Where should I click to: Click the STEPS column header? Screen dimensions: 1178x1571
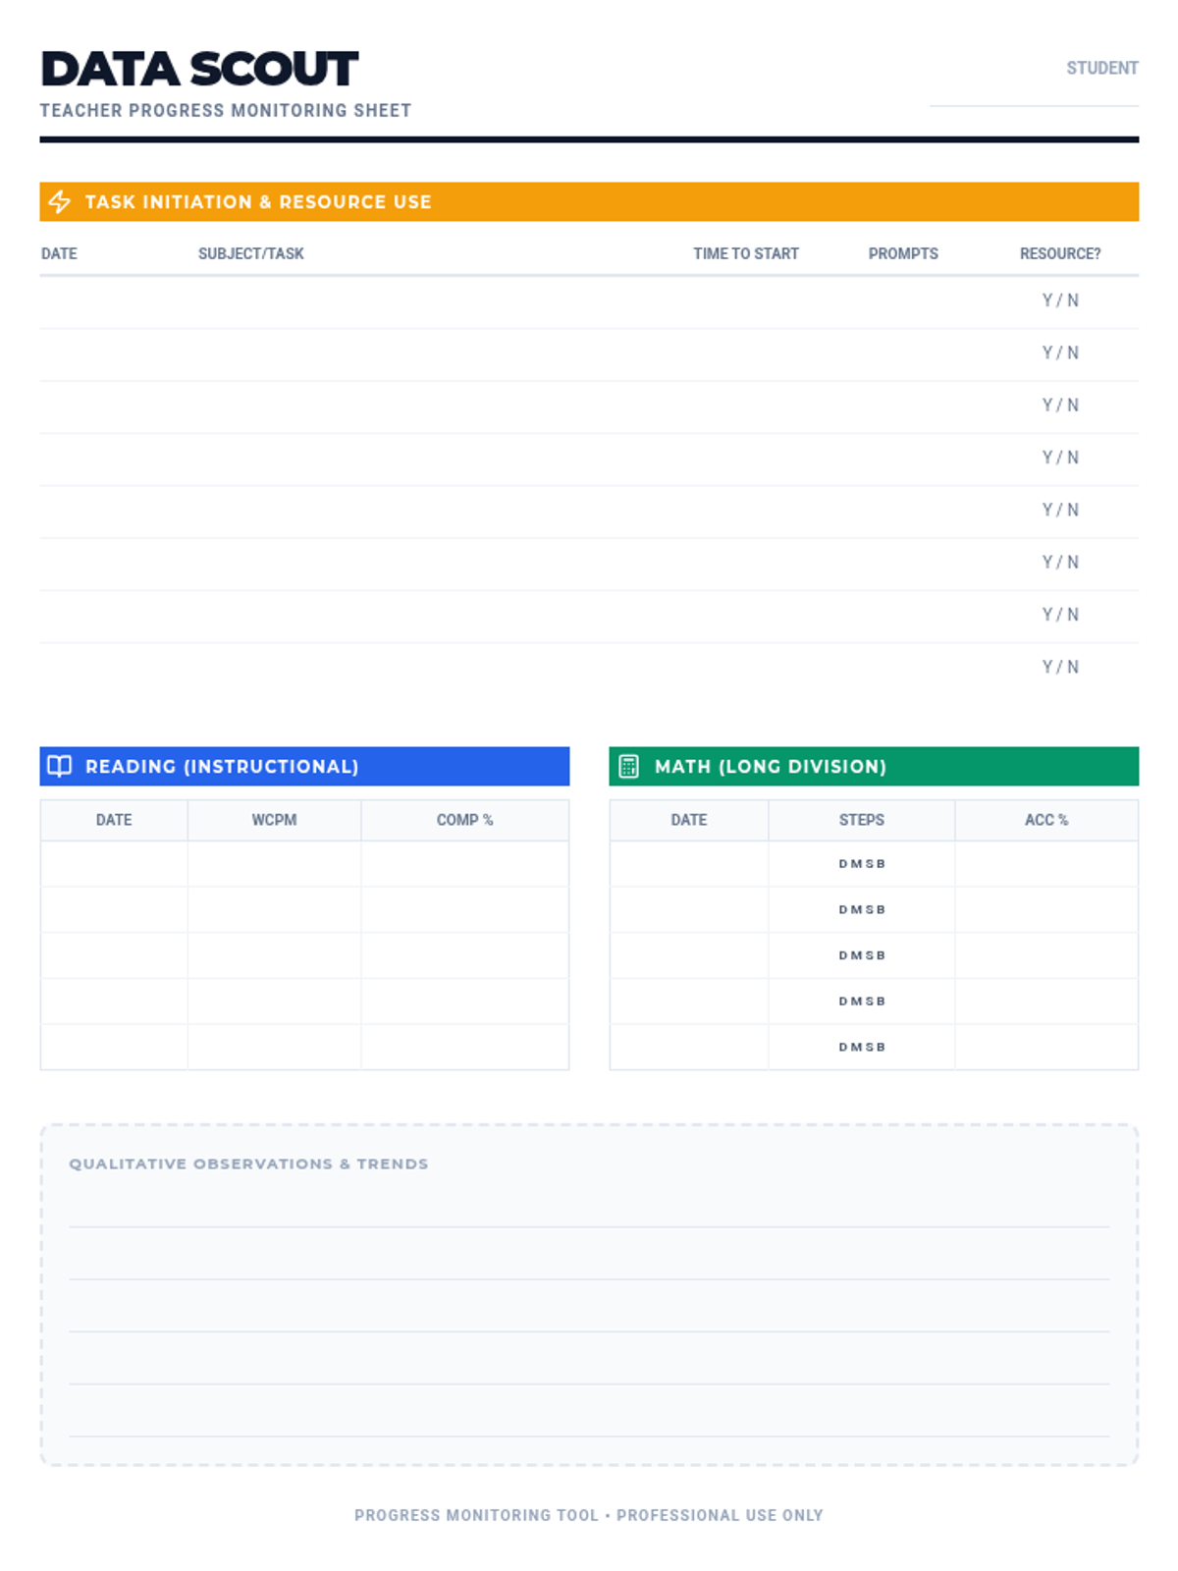[861, 820]
